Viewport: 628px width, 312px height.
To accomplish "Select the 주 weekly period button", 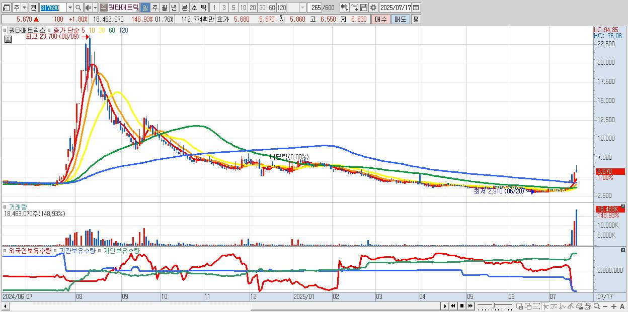I will point(154,8).
